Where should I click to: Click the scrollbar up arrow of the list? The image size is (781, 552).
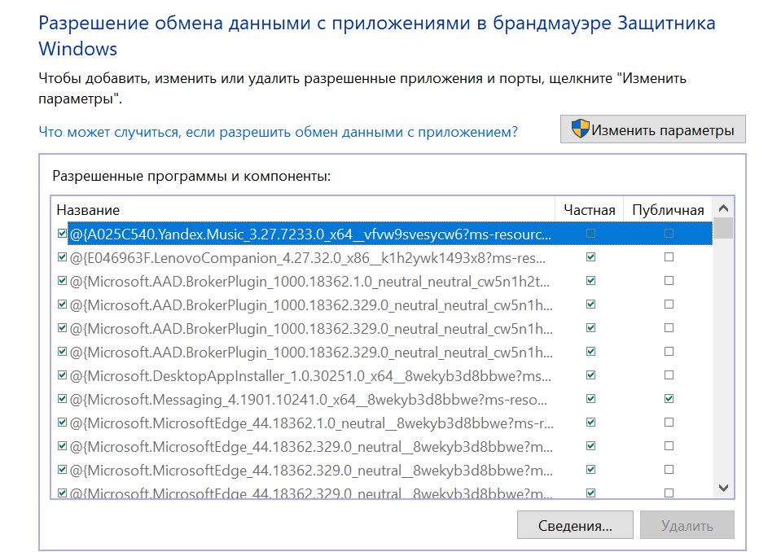point(724,208)
